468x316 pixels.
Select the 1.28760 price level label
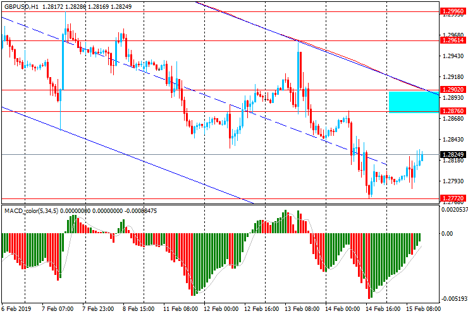click(x=453, y=111)
